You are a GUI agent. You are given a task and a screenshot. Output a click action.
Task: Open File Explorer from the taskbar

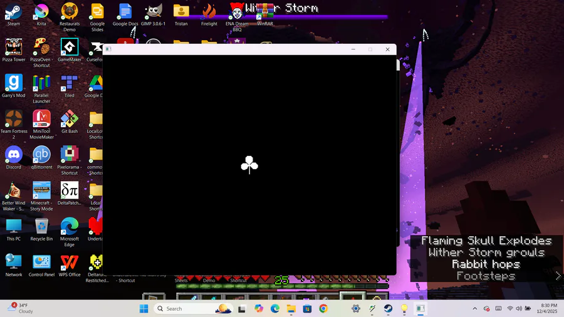point(291,308)
